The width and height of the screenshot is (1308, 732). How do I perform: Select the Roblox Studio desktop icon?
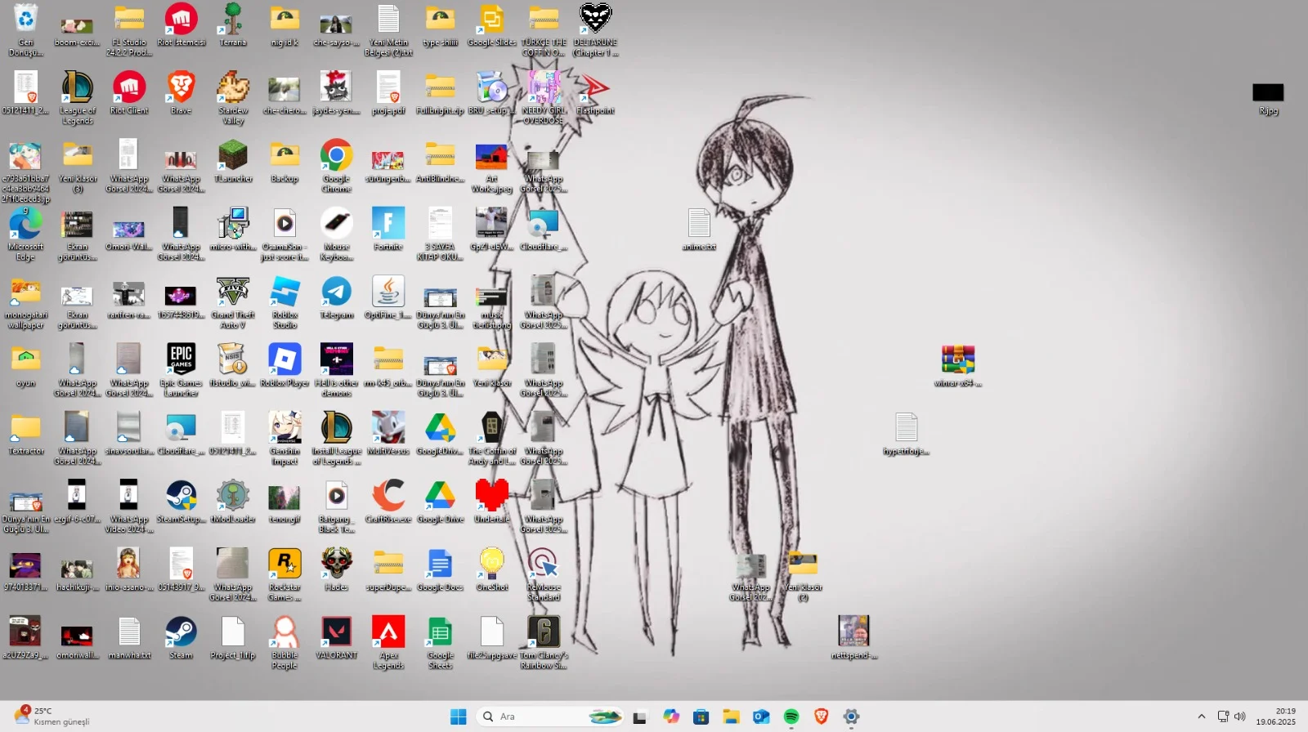coord(284,292)
